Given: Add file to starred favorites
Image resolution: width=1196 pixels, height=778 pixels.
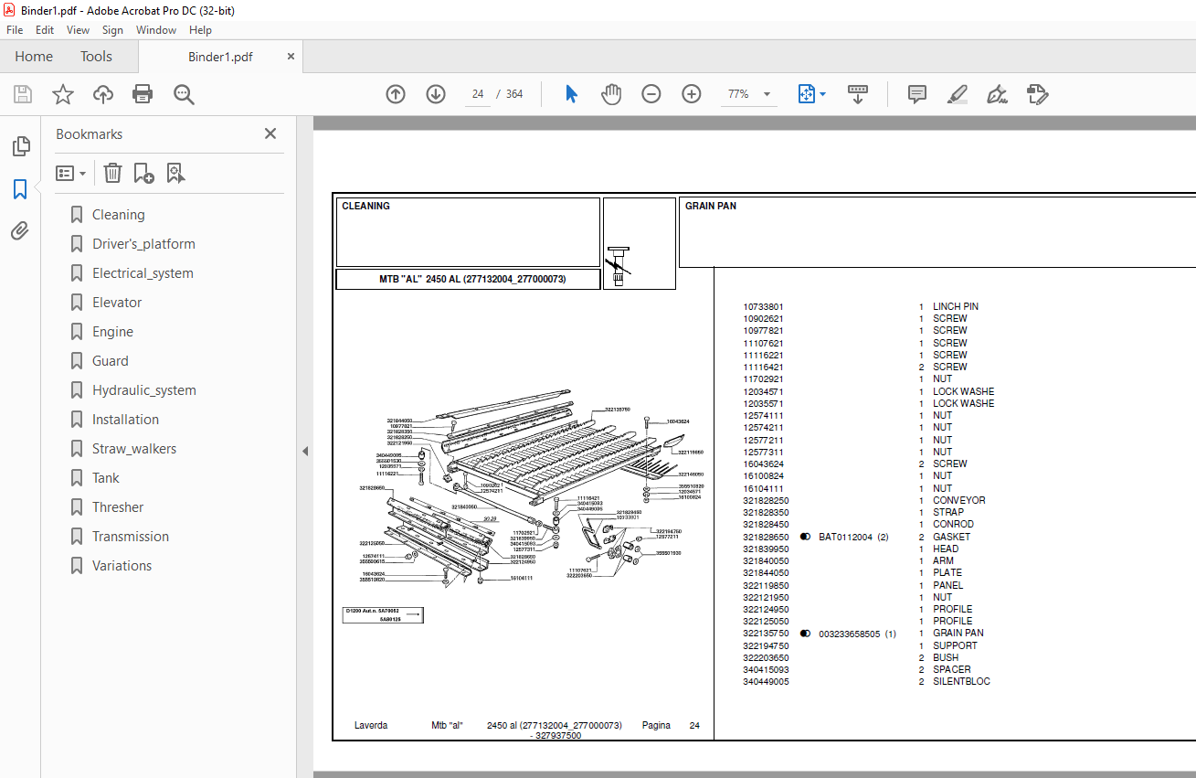Looking at the screenshot, I should pos(63,94).
